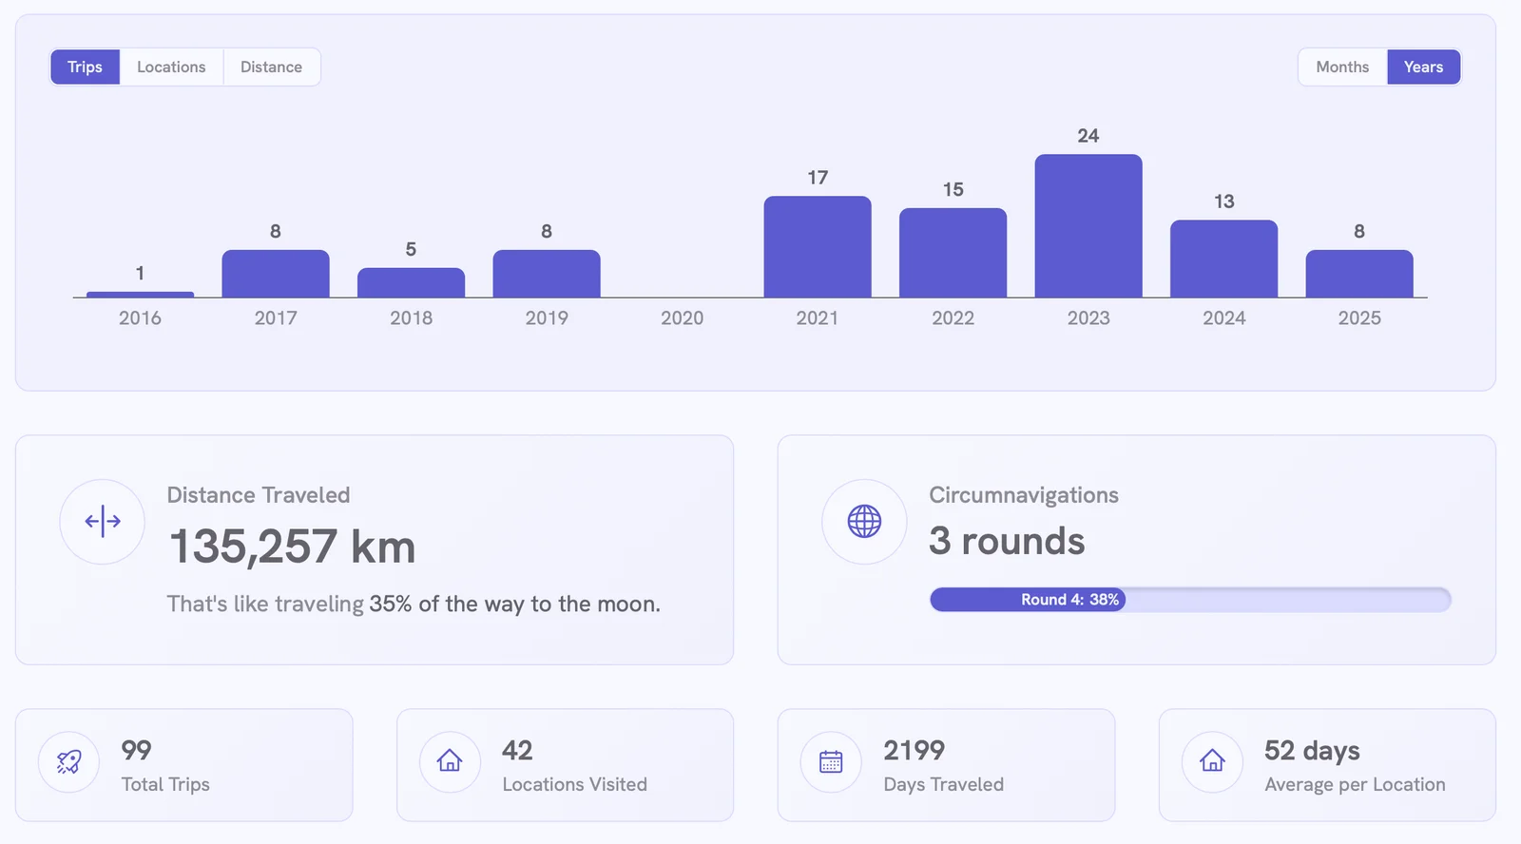Click the Locations Visited label
Screen dimensions: 1521x844
coord(574,784)
